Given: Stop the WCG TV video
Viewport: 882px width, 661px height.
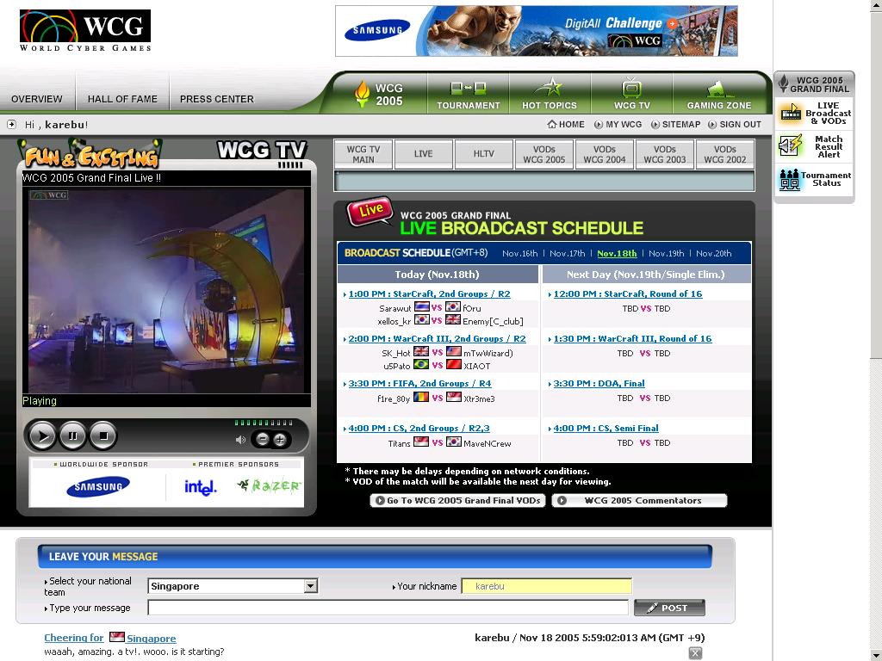Looking at the screenshot, I should pyautogui.click(x=103, y=436).
